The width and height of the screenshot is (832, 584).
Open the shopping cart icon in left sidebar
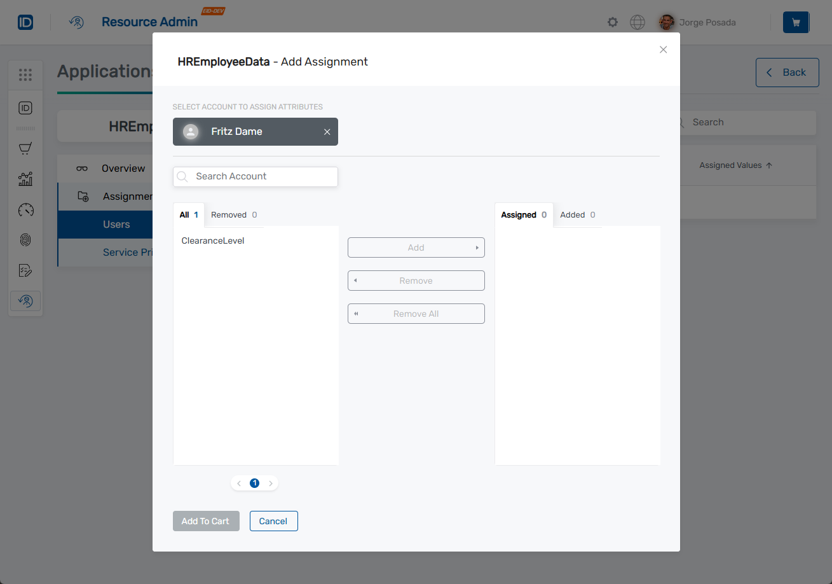pyautogui.click(x=25, y=148)
